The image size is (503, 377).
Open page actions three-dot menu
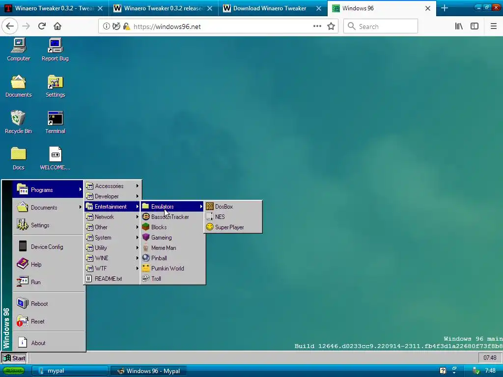317,27
